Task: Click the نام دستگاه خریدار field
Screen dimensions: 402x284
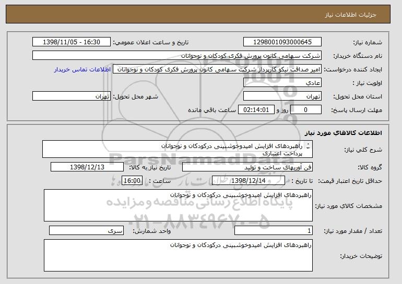Action: 177,56
